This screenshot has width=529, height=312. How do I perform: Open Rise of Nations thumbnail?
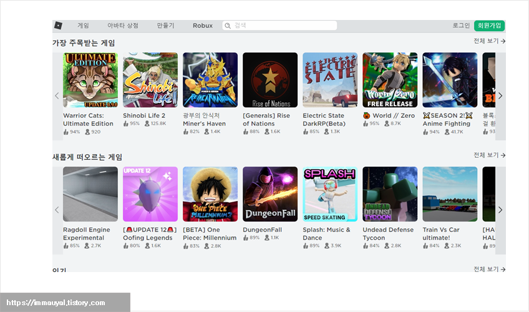(270, 80)
